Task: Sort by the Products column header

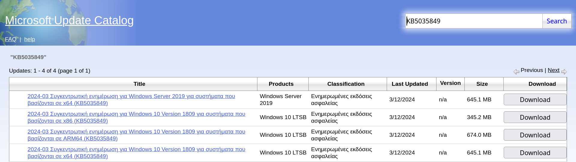Action: click(281, 84)
